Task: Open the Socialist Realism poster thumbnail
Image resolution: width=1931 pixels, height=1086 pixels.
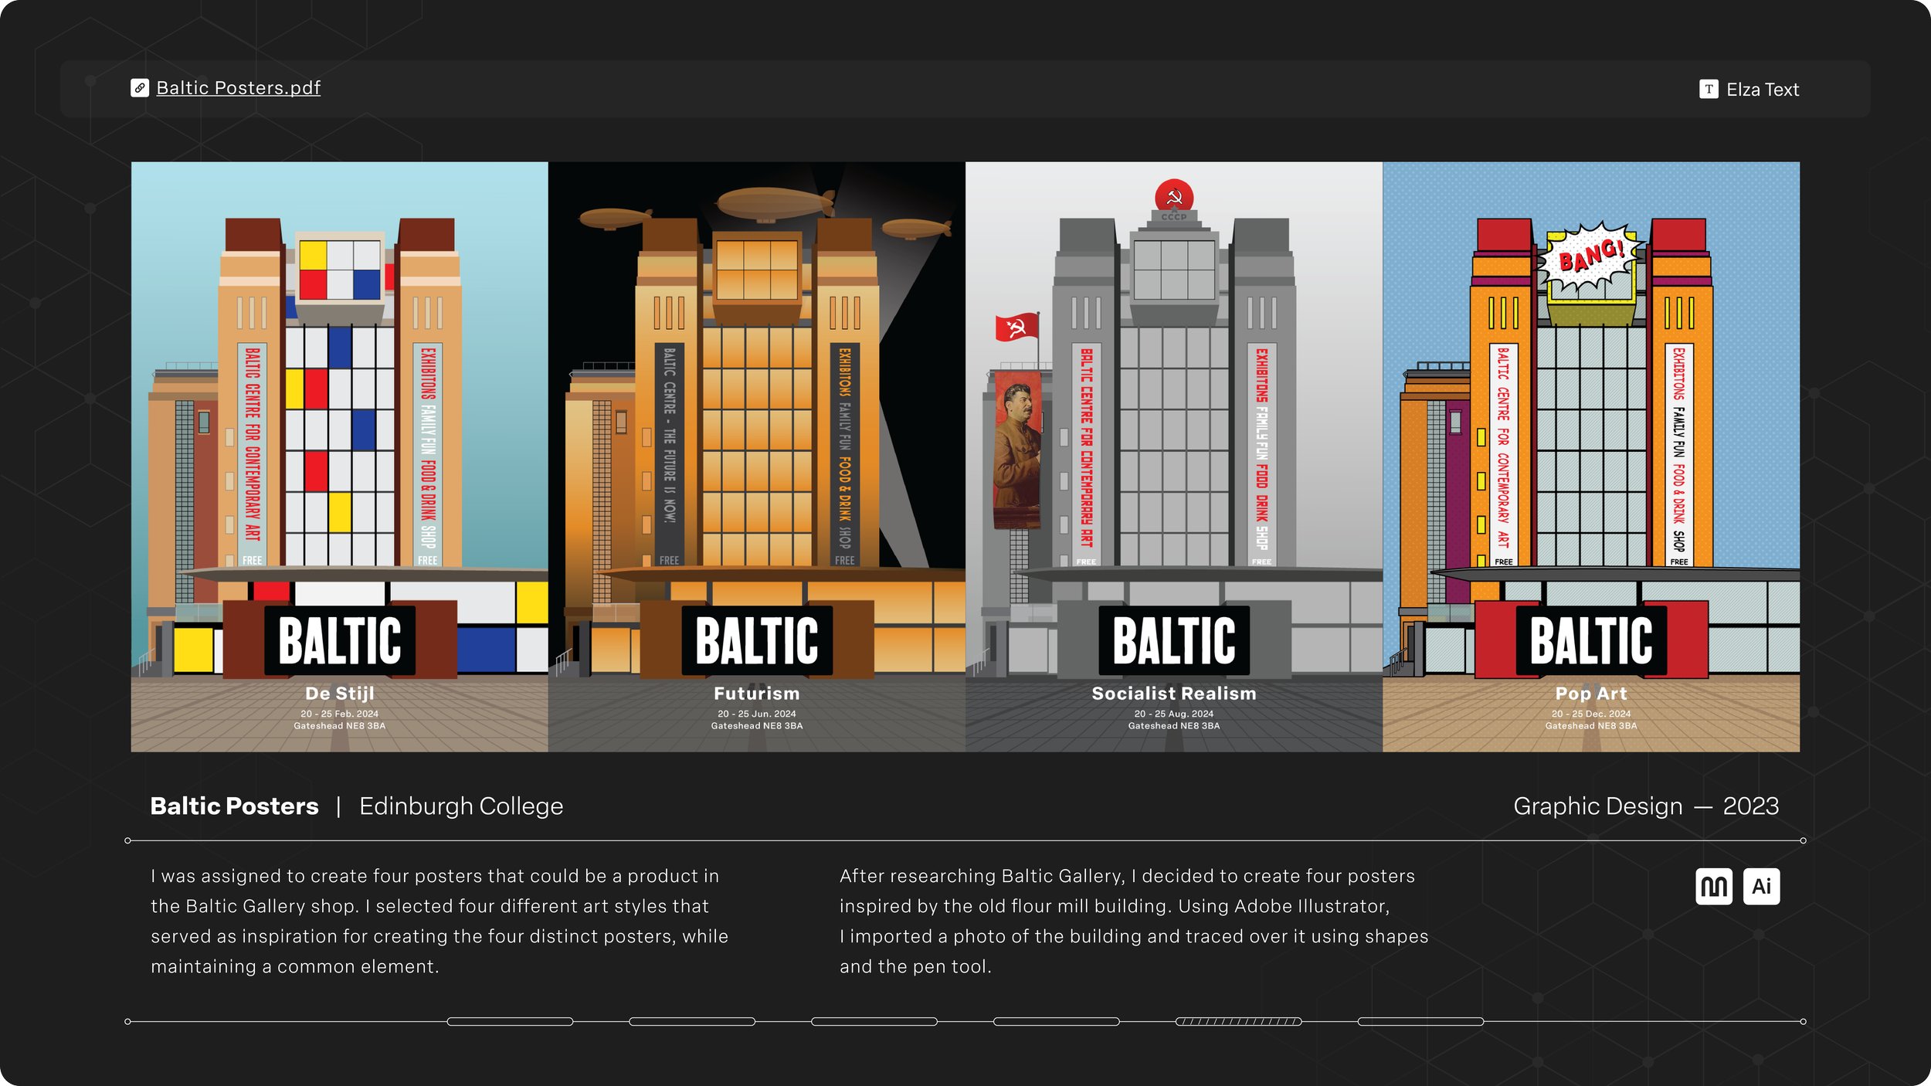Action: tap(1174, 456)
